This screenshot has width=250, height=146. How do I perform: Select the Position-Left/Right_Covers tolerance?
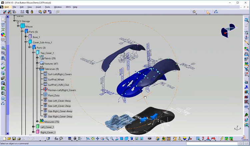[x=62, y=90]
